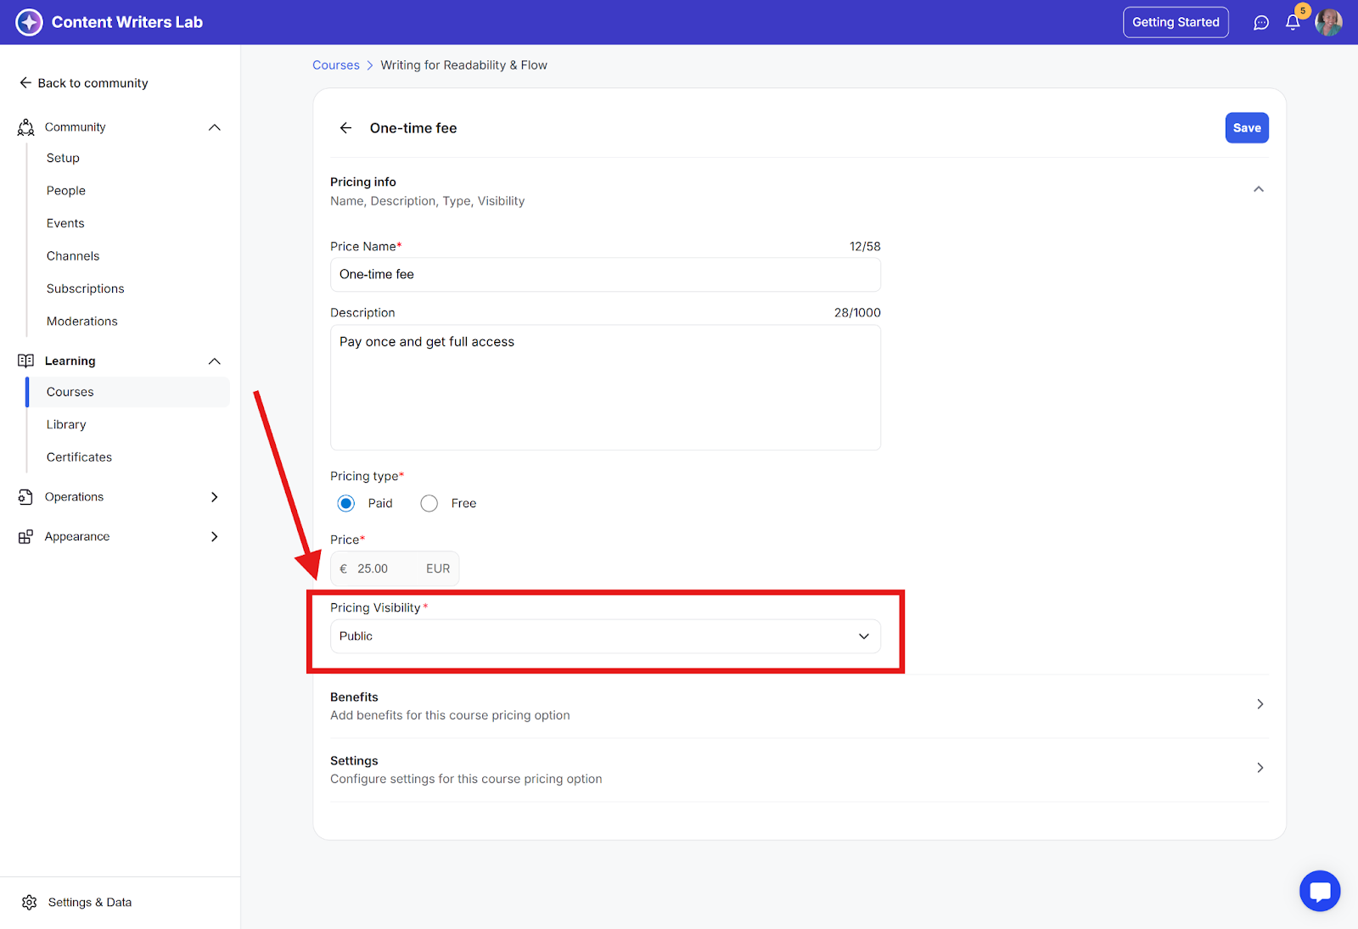Open the messages chat bubble icon

tap(1261, 23)
